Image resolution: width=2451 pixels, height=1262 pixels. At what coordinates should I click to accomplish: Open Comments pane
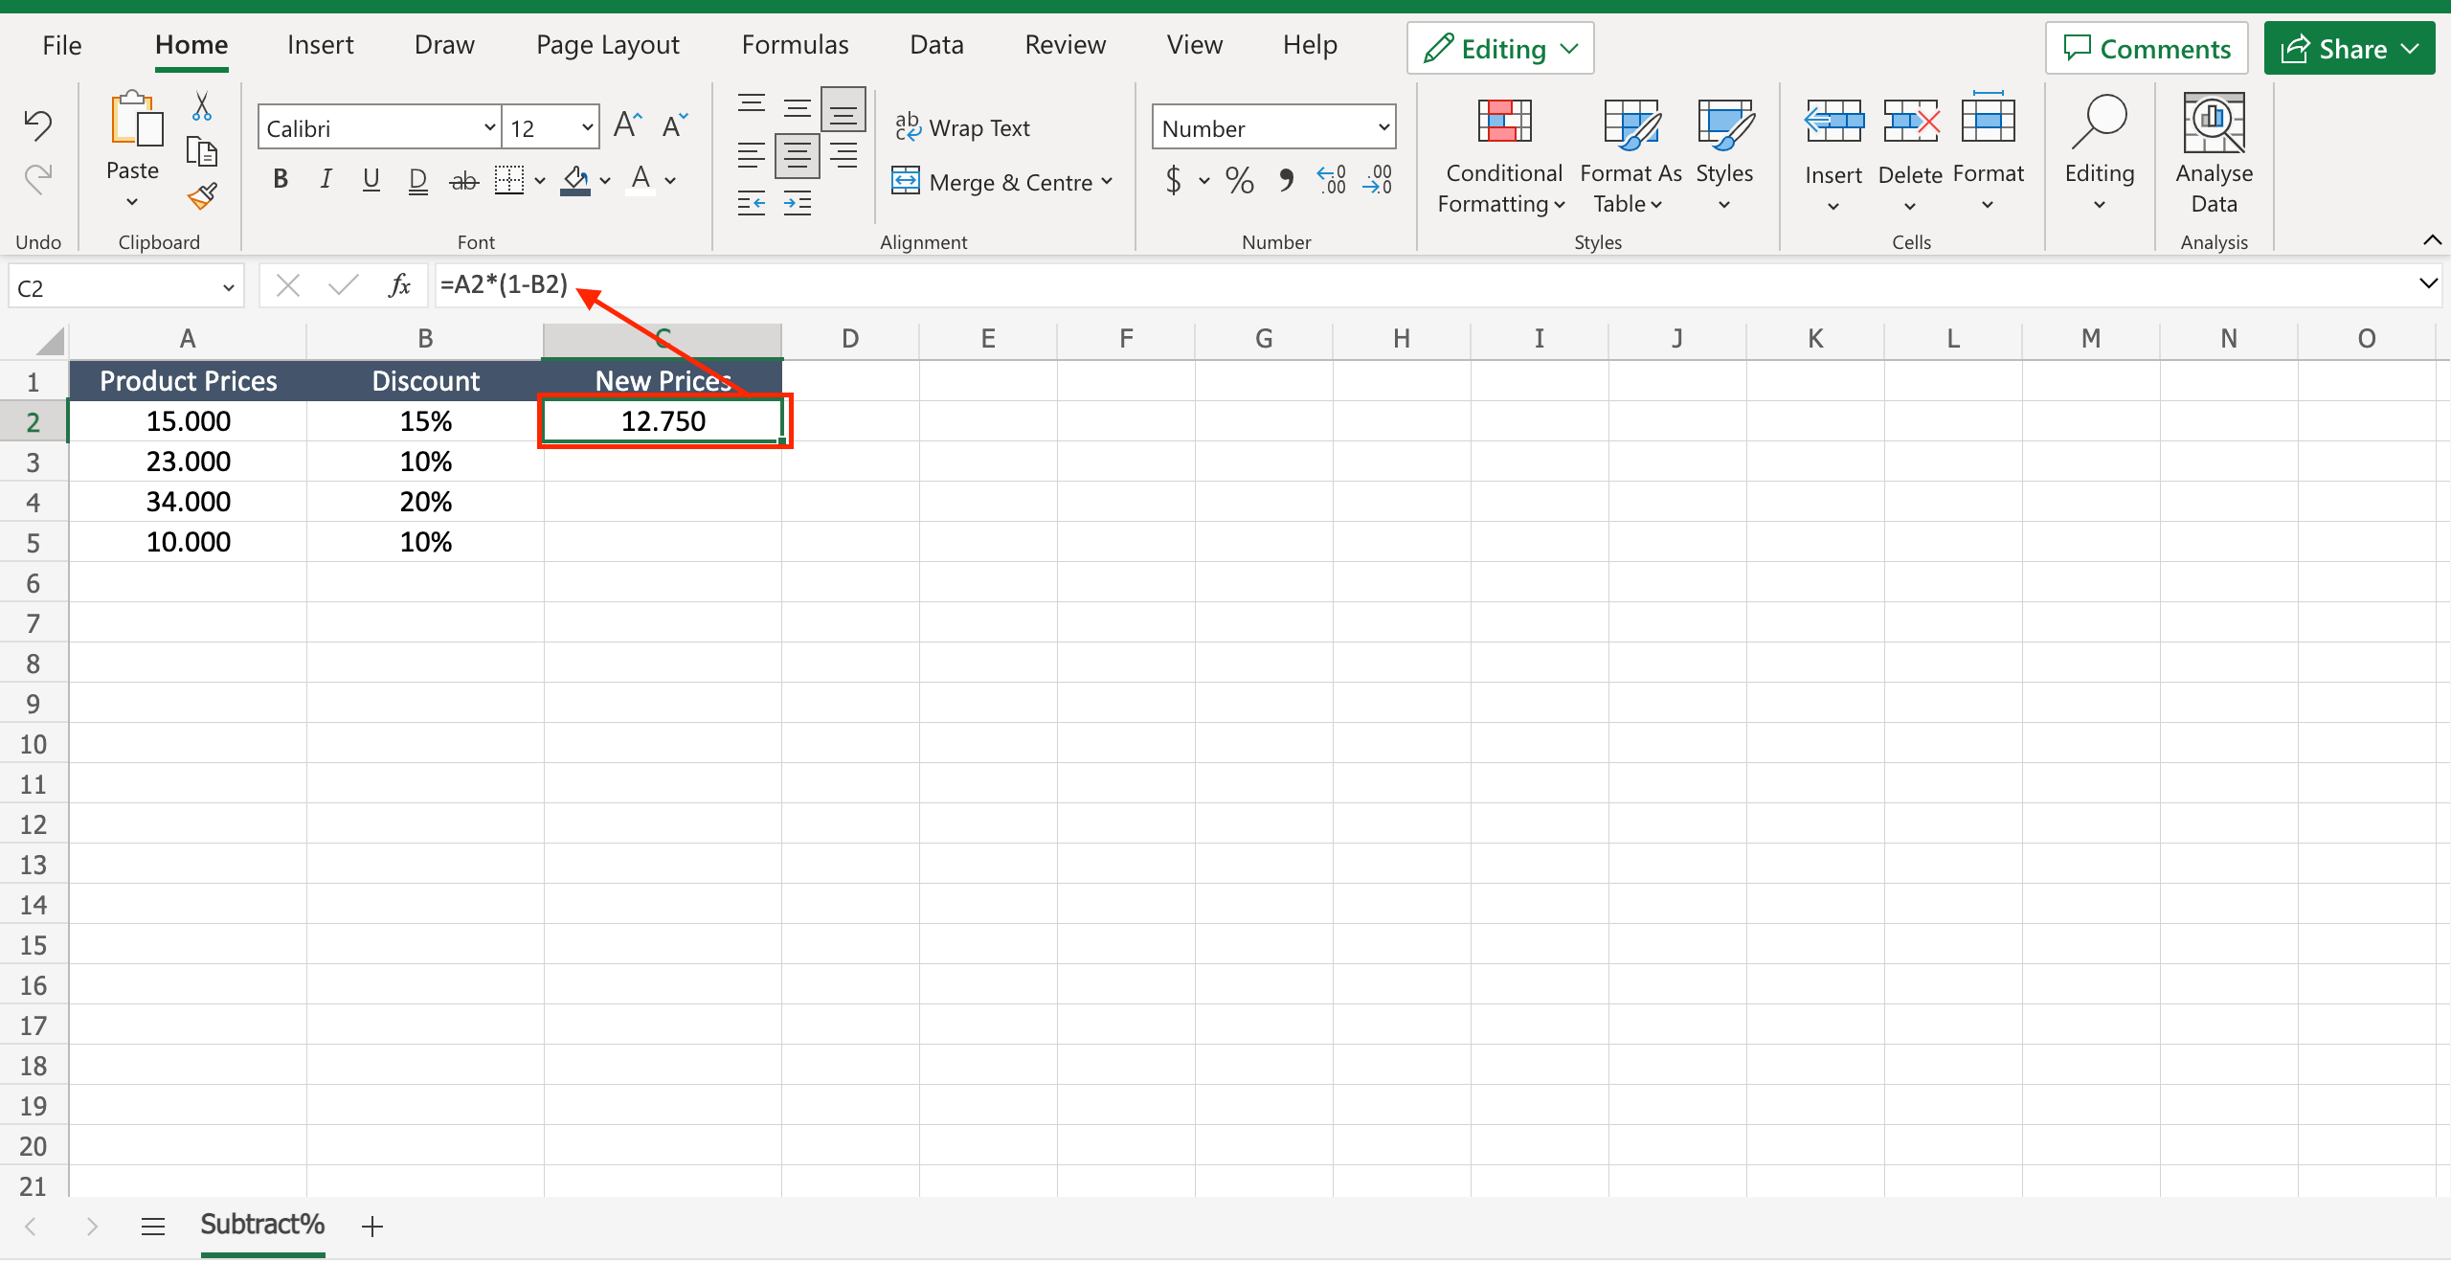[2147, 48]
